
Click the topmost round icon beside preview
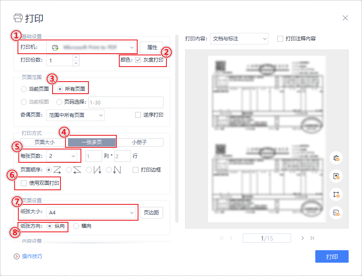(336, 158)
